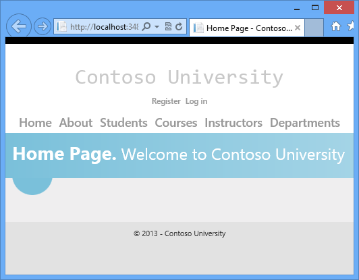Image resolution: width=359 pixels, height=280 pixels.
Task: Refresh the page with the reload icon
Action: click(x=179, y=26)
